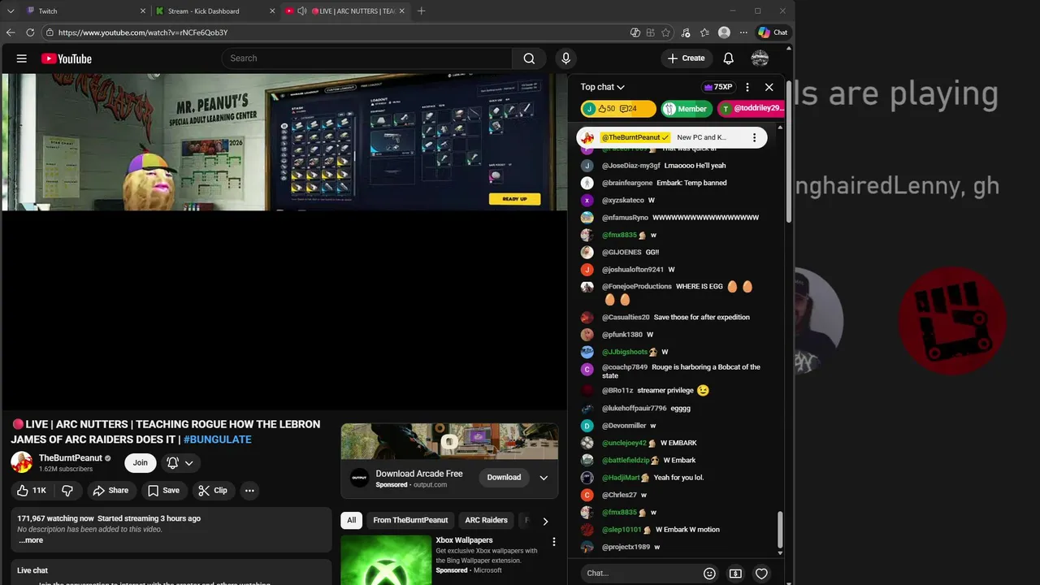This screenshot has height=585, width=1040.
Task: Open Copilot Chat in browser toolbar
Action: pos(773,32)
